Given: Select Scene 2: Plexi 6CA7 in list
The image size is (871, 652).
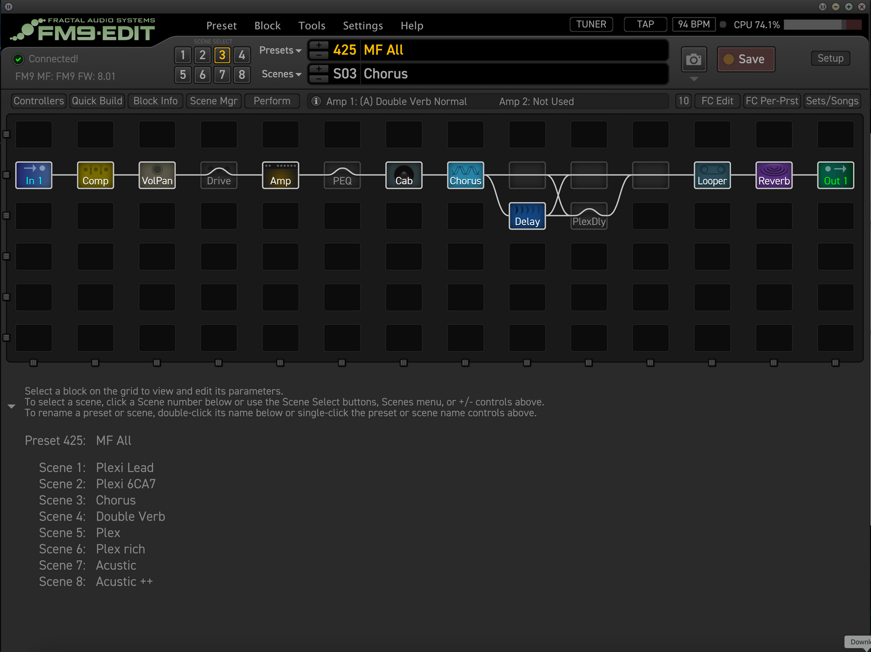Looking at the screenshot, I should pyautogui.click(x=98, y=484).
